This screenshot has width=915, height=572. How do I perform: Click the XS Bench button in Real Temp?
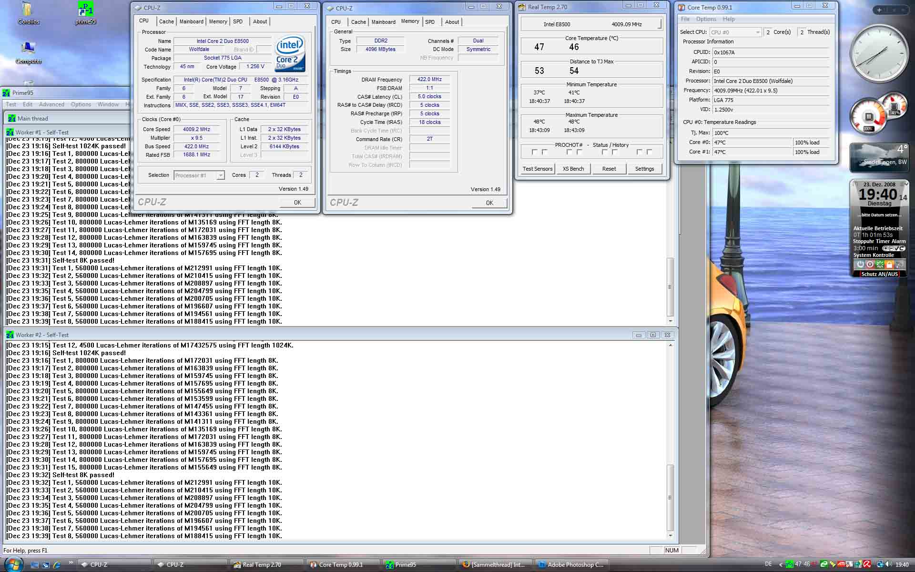(x=573, y=169)
